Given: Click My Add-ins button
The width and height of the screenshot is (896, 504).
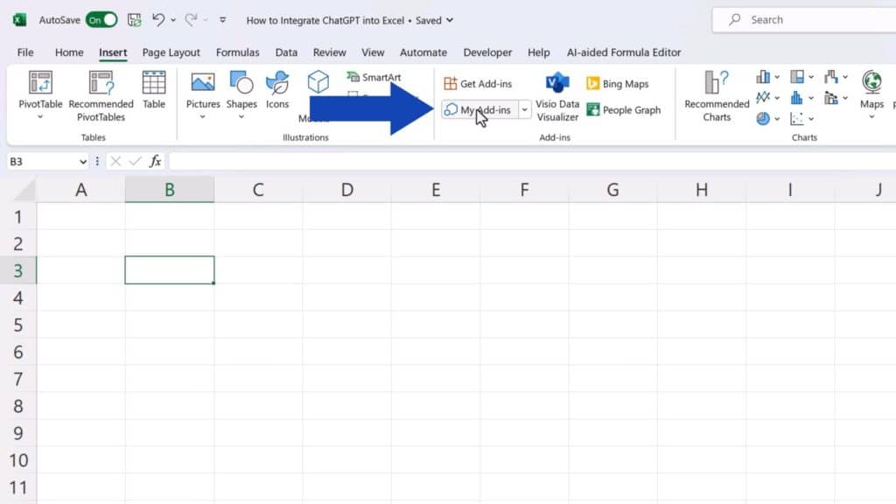Looking at the screenshot, I should tap(479, 109).
